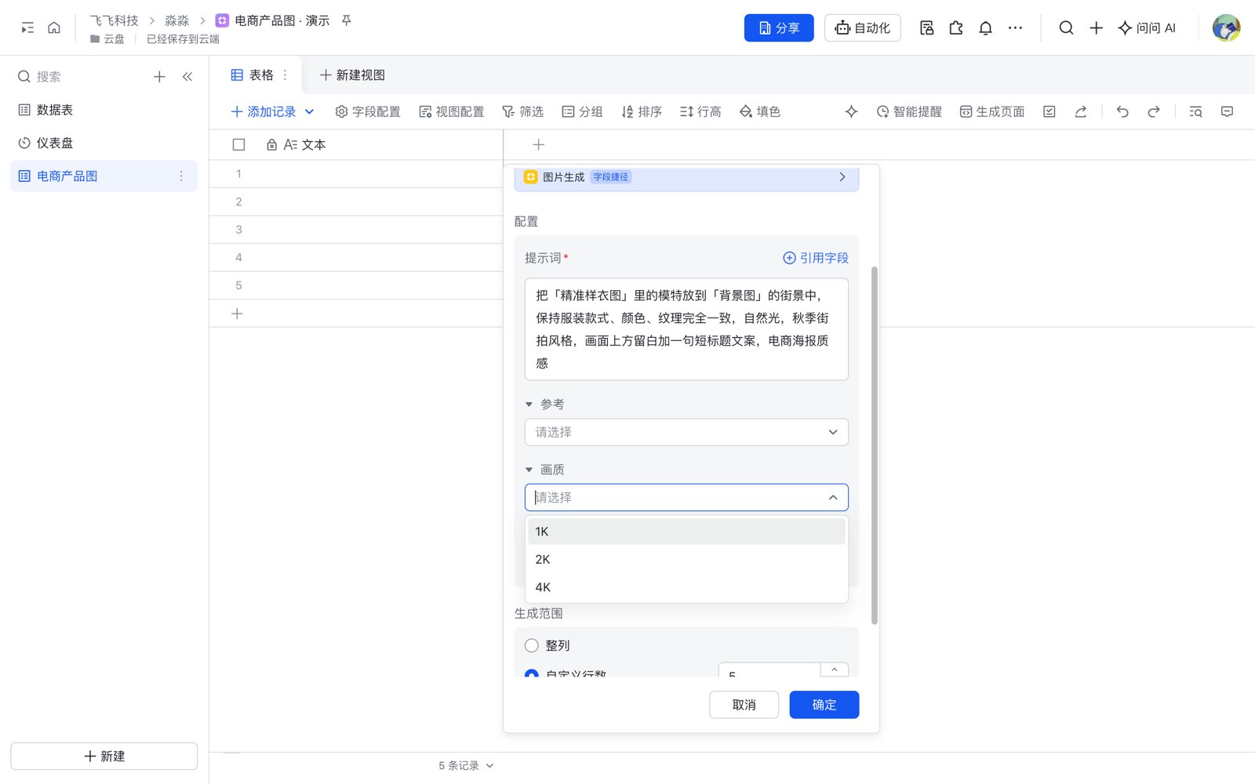Open the notifications bell

(986, 28)
